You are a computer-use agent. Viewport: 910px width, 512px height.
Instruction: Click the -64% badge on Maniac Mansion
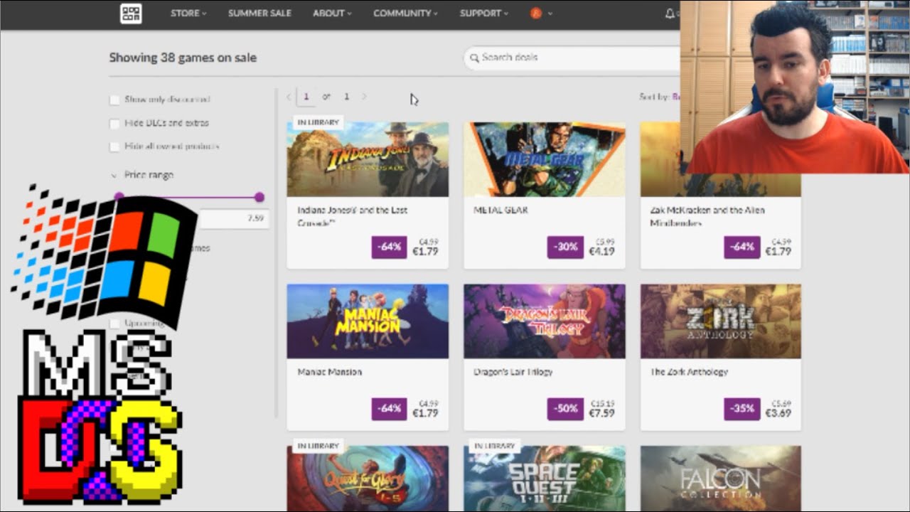point(390,409)
